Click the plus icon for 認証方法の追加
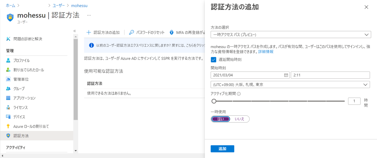 pos(89,32)
